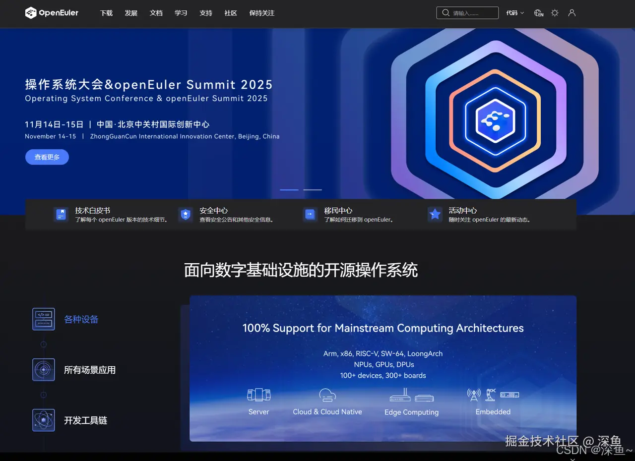635x461 pixels.
Task: Click the 查看更多 button
Action: 47,157
